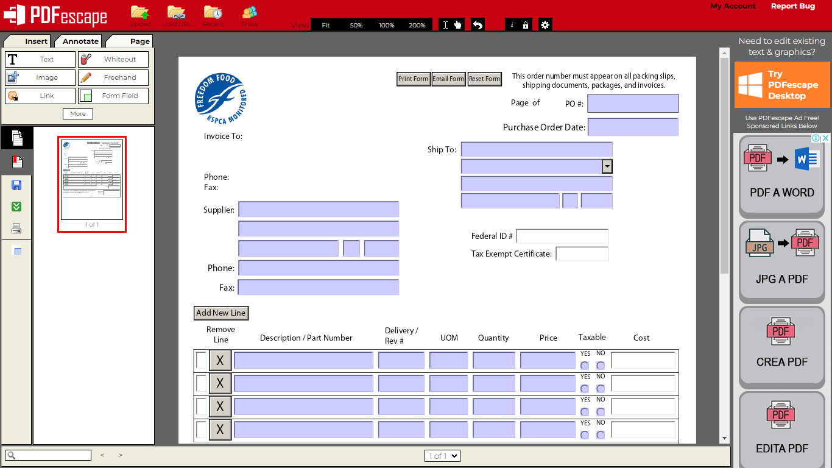This screenshot has width=832, height=468.
Task: Select the hand pan tool icon
Action: pyautogui.click(x=458, y=25)
